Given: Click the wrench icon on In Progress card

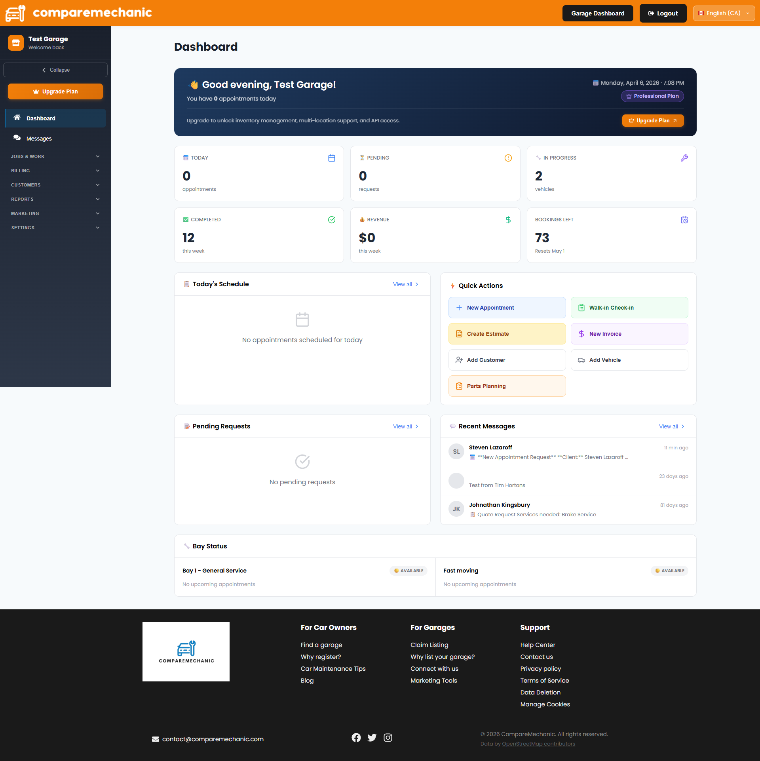Looking at the screenshot, I should (x=684, y=158).
